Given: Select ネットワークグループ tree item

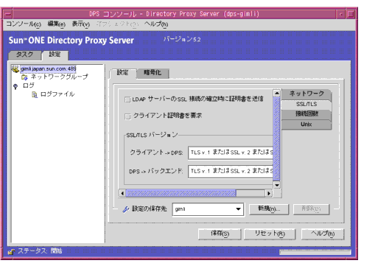Looking at the screenshot, I should point(60,77).
